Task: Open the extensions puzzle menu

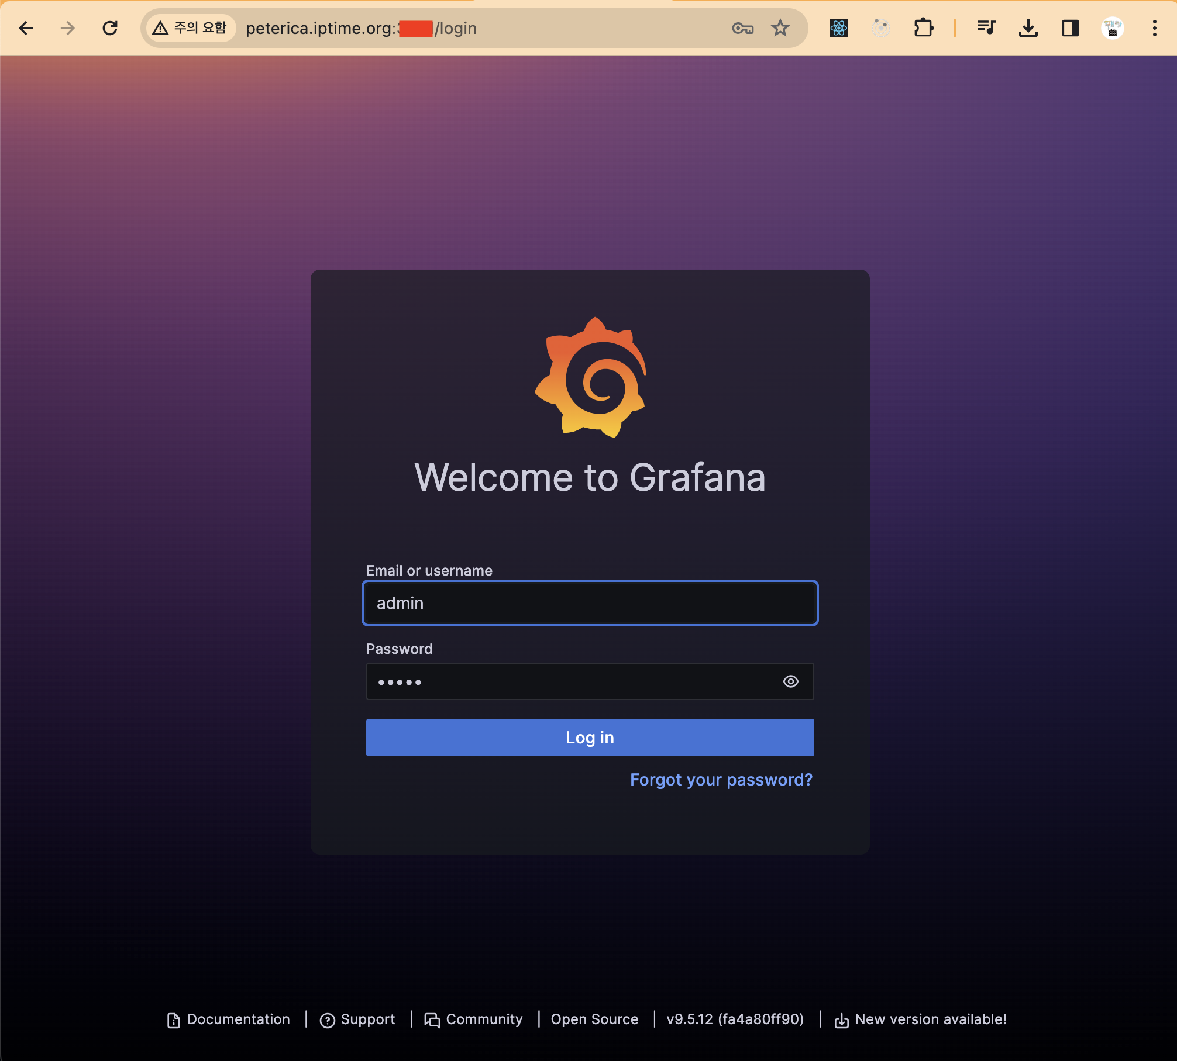Action: tap(923, 28)
